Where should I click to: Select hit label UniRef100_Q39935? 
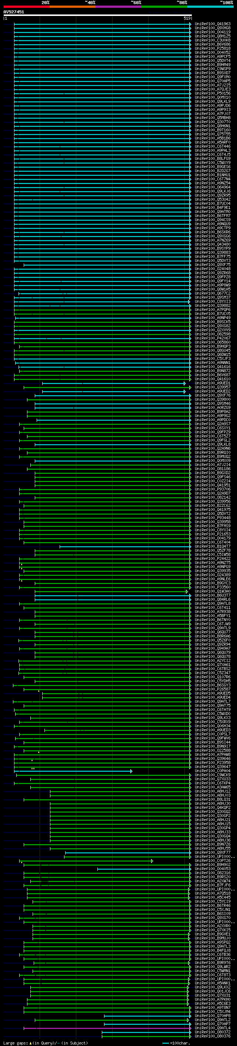coord(212,571)
